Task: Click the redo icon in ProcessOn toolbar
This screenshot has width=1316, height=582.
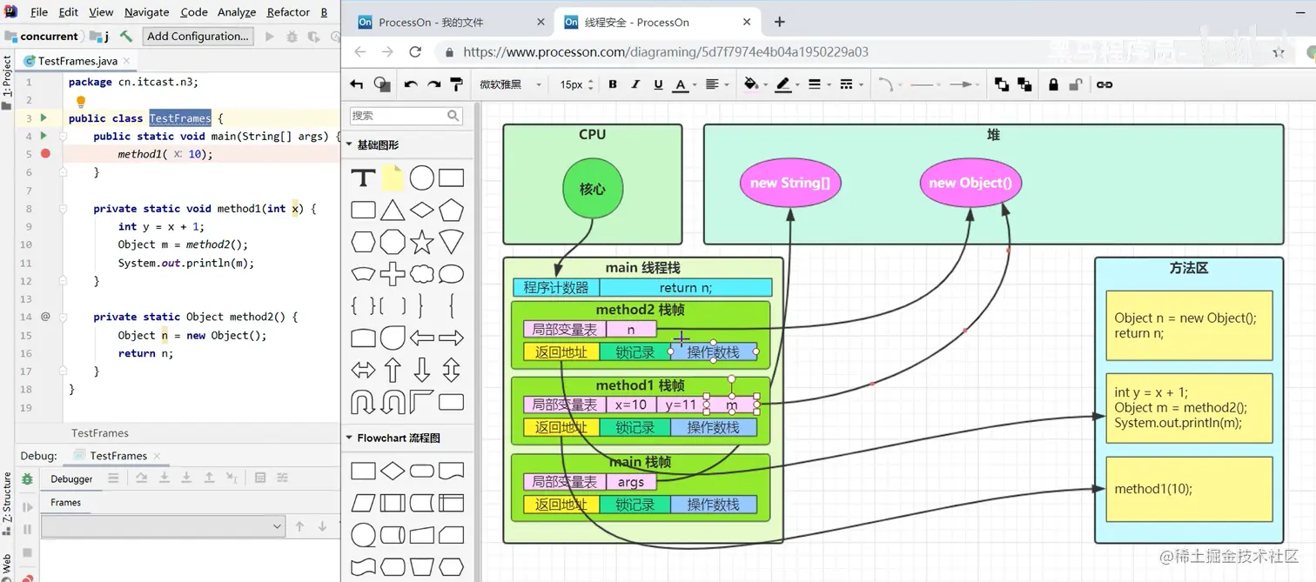Action: pyautogui.click(x=433, y=84)
